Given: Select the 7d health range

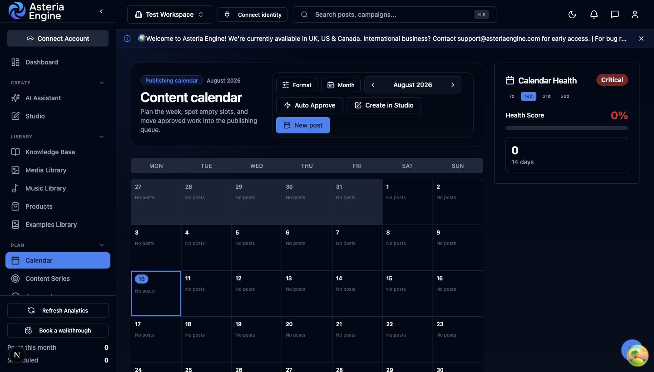Looking at the screenshot, I should 511,96.
